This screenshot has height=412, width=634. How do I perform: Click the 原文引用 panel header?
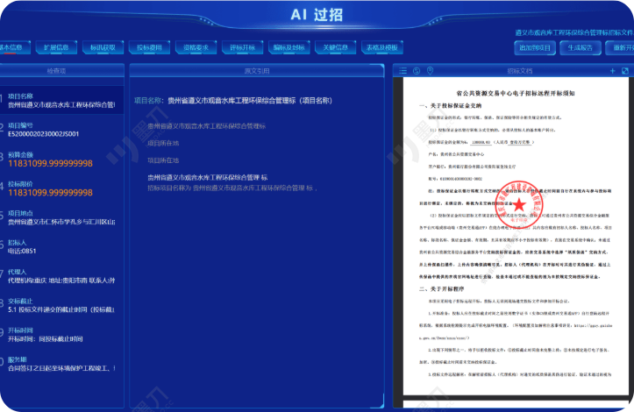point(256,71)
